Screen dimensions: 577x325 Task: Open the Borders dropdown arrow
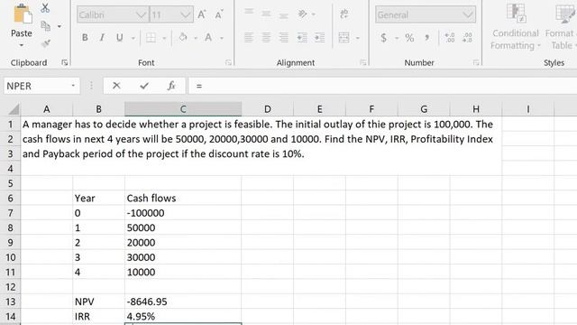(164, 38)
